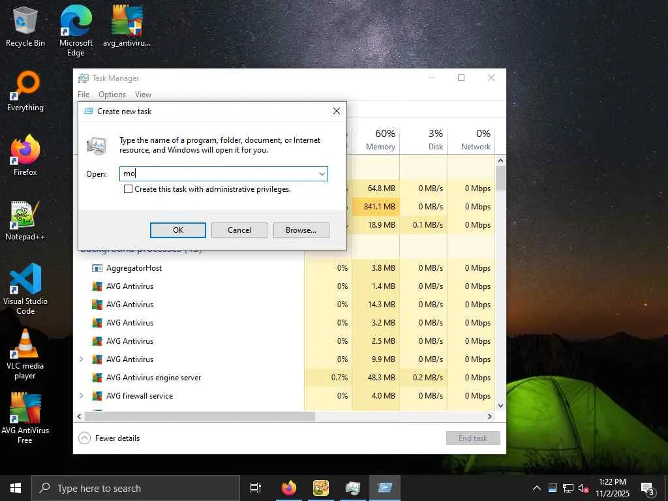The height and width of the screenshot is (501, 668).
Task: Launch Firefox desktop shortcut
Action: point(25,155)
